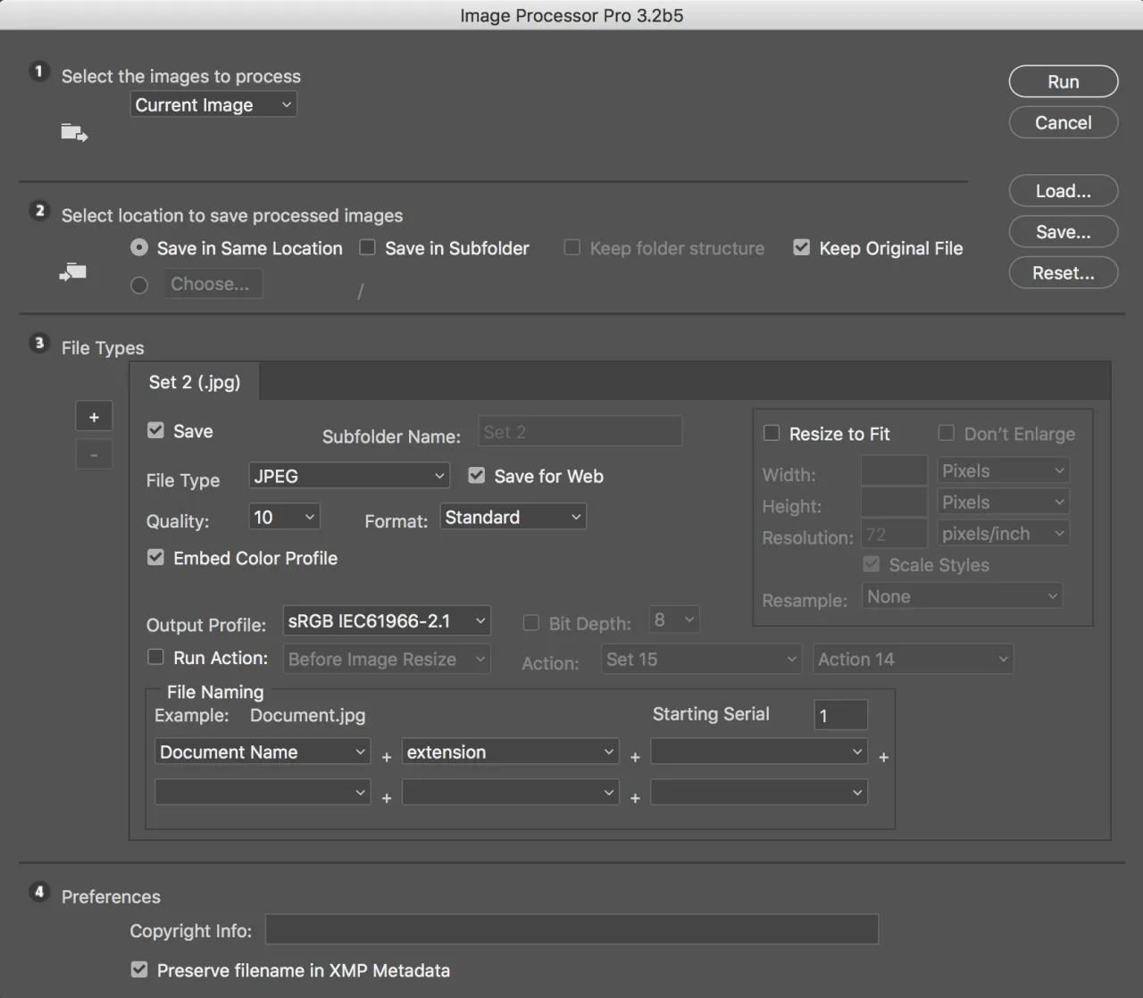Open the File Type dropdown showing JPEG
The width and height of the screenshot is (1143, 998).
[x=348, y=475]
